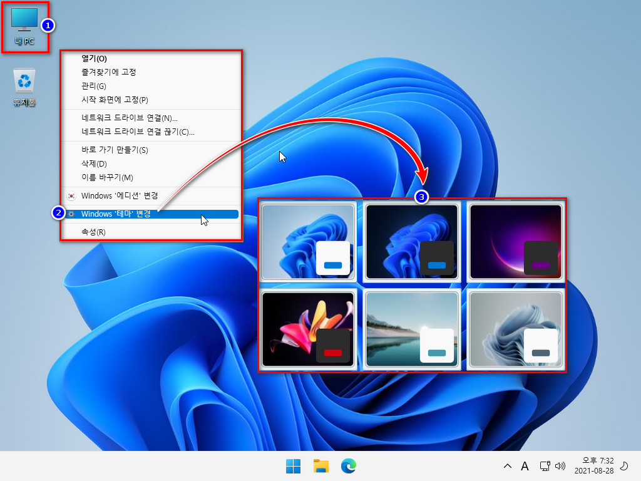Pick the light blue bloom theme thumbnail

coord(308,241)
